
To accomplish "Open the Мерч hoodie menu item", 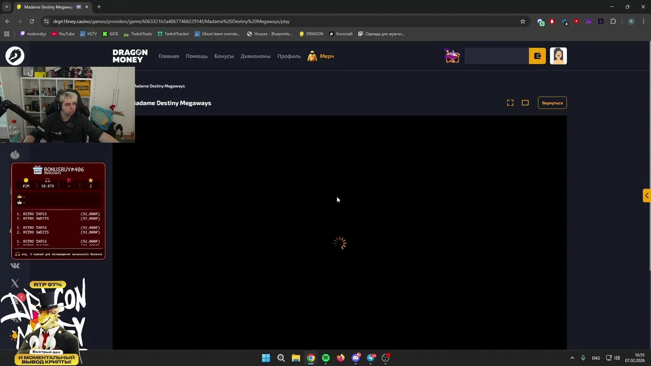I will pos(321,56).
